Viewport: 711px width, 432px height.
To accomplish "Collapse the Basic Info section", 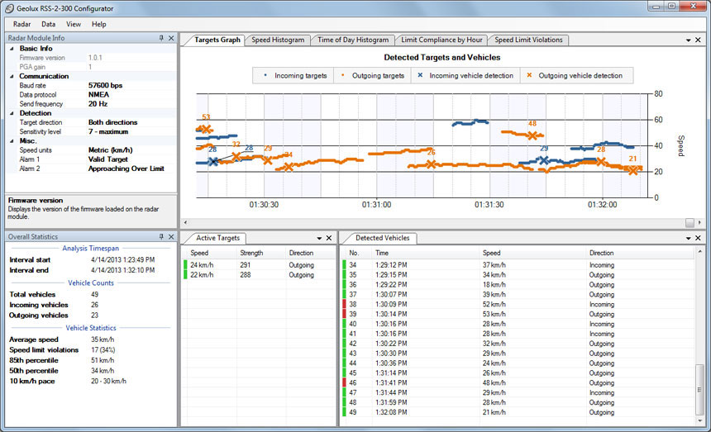I will [x=12, y=49].
